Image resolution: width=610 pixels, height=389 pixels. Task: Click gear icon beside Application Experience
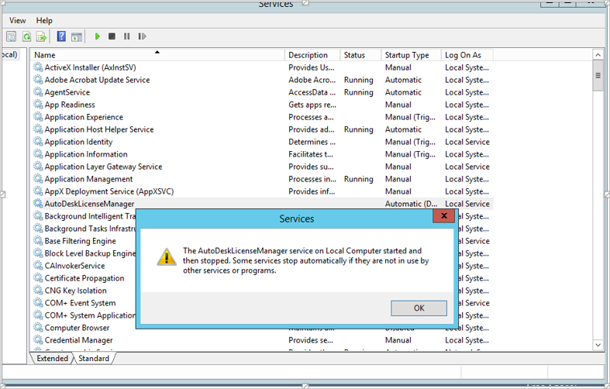coord(38,117)
